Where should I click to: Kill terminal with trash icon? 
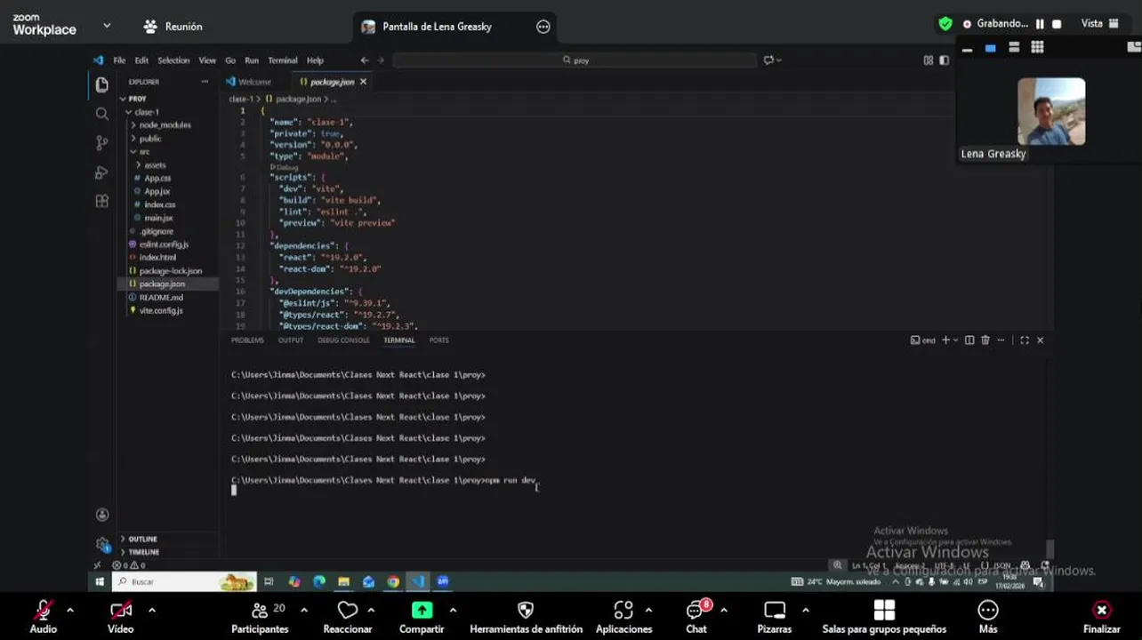click(985, 340)
